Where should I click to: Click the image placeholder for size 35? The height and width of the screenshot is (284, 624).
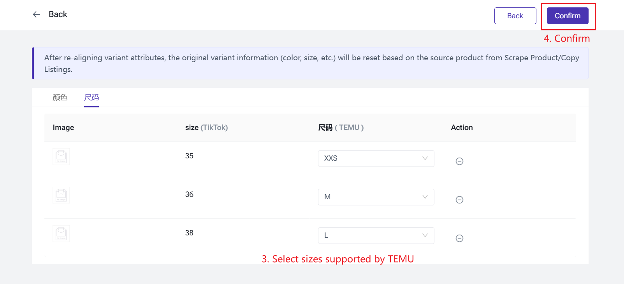[x=61, y=156]
